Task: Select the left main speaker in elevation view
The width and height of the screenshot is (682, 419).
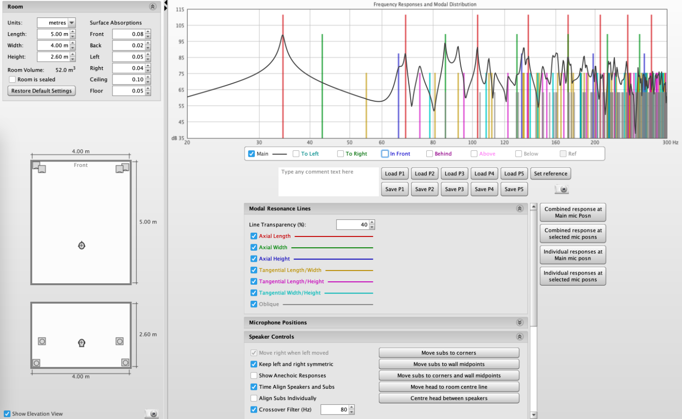Action: [42, 341]
